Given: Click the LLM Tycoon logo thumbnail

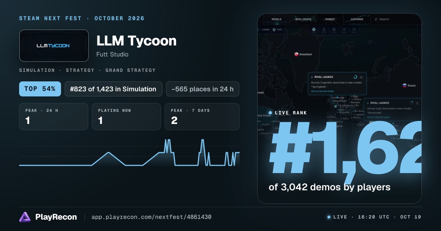Looking at the screenshot, I should coord(54,45).
